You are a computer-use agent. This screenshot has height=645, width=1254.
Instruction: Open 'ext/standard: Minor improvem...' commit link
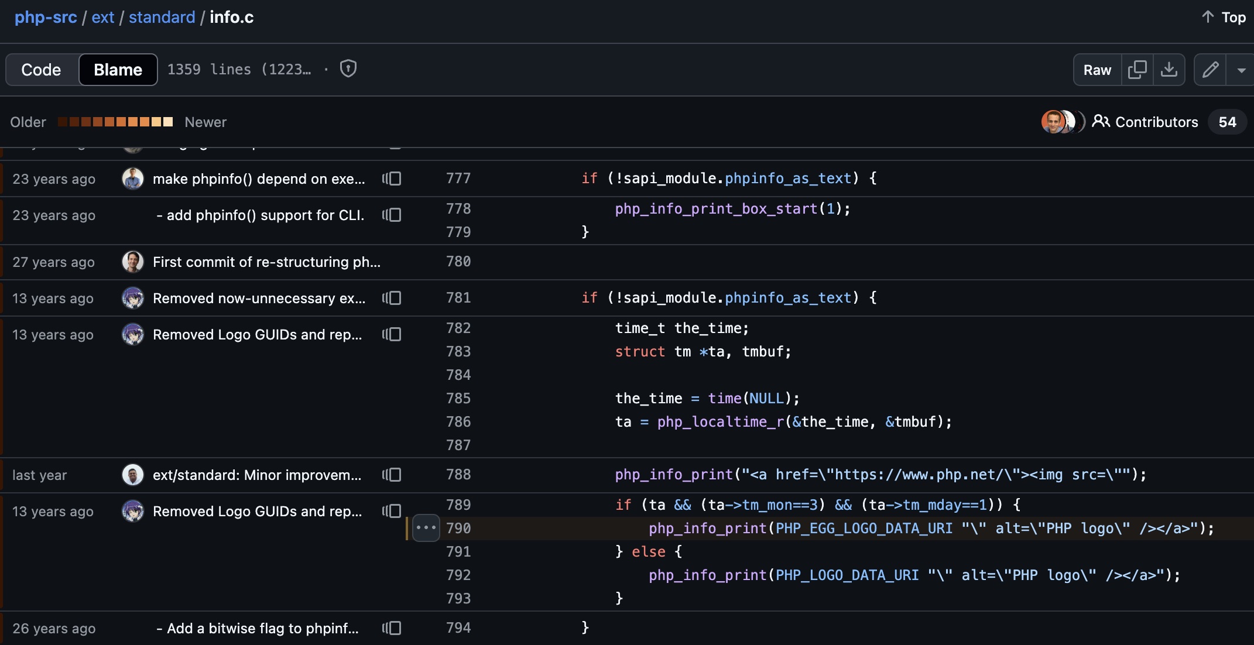(257, 475)
